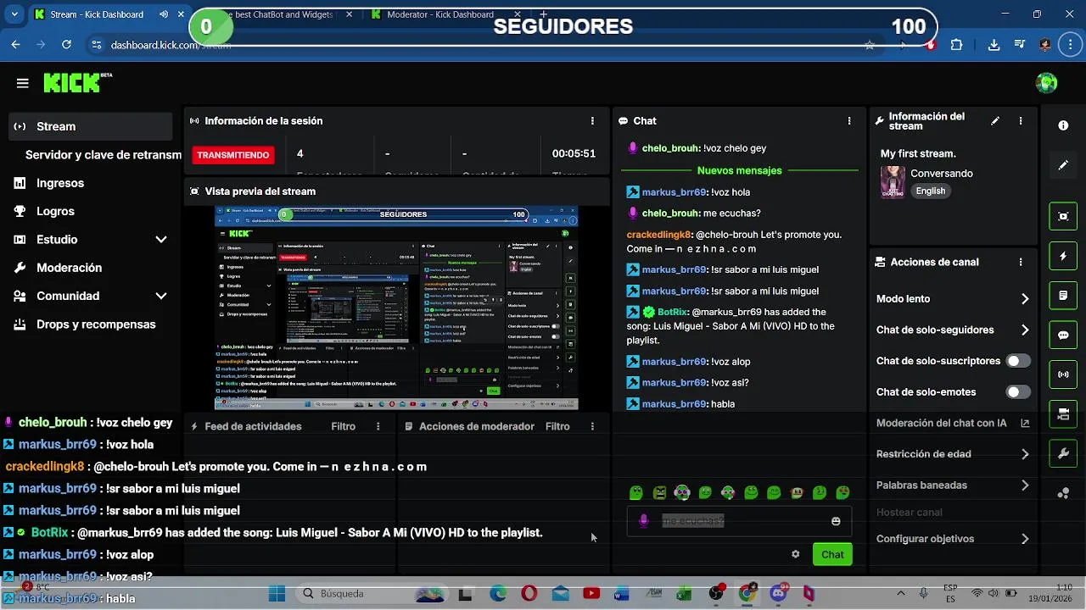The height and width of the screenshot is (610, 1086).
Task: Toggle the wrench widget icon in the right sidebar
Action: click(x=1063, y=454)
